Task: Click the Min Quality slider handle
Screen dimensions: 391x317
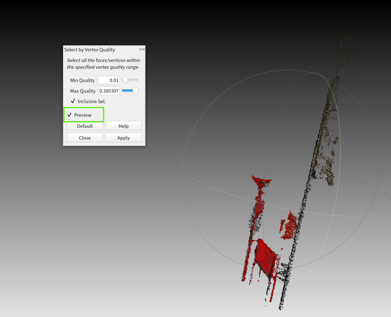Action: pos(125,80)
